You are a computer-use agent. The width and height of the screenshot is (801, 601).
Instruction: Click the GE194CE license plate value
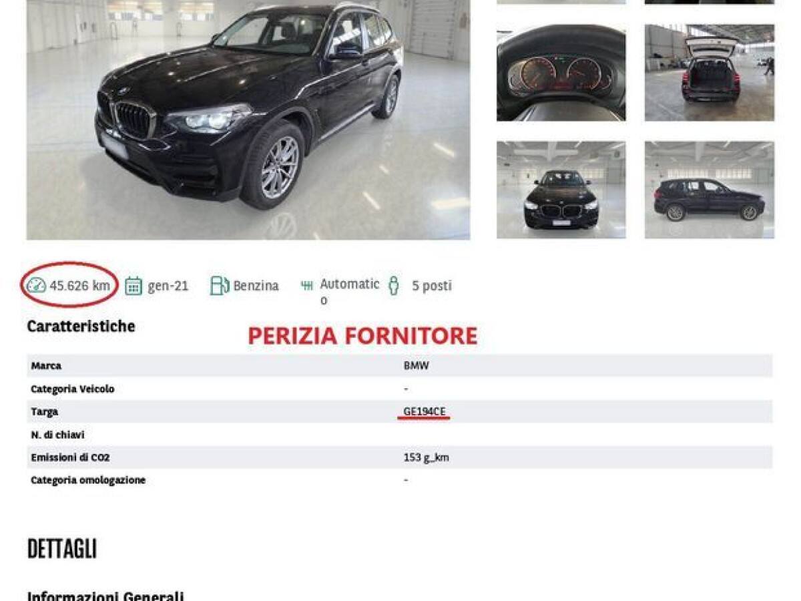click(425, 411)
